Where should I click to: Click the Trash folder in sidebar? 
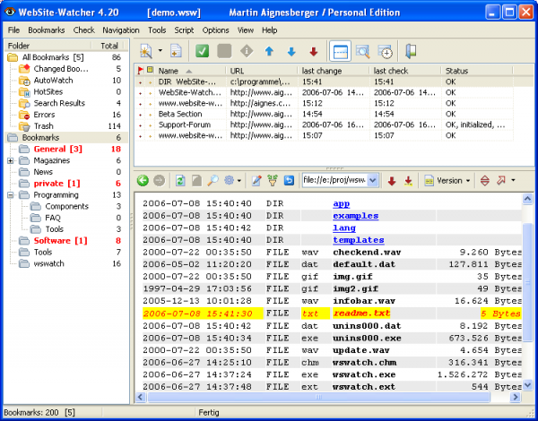(43, 126)
